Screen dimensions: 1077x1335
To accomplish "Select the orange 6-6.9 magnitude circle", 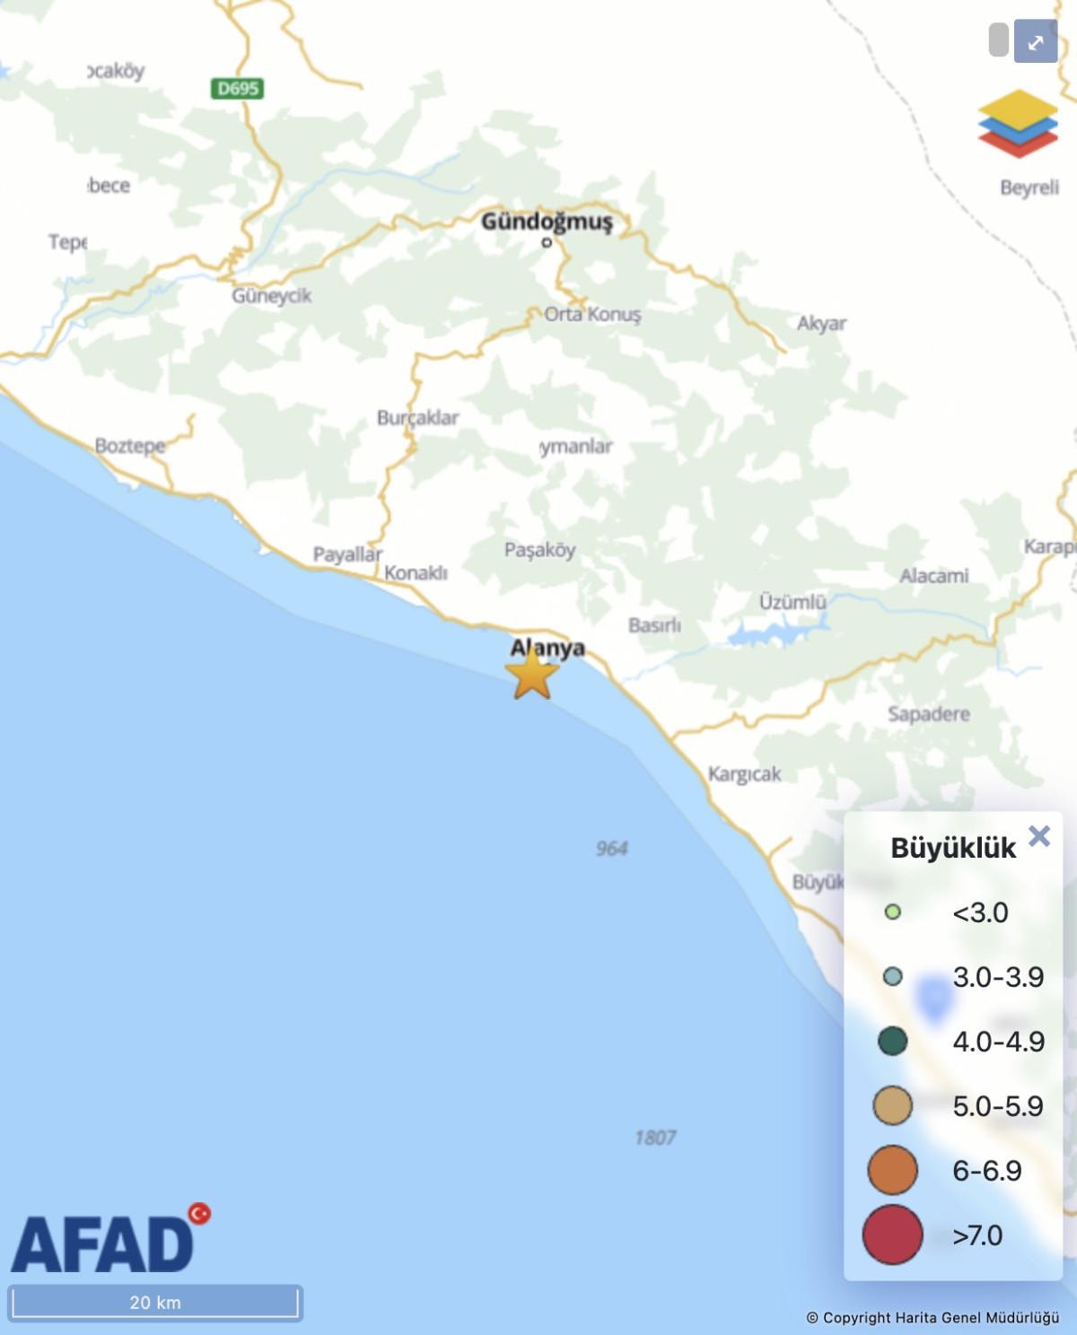I will click(892, 1171).
